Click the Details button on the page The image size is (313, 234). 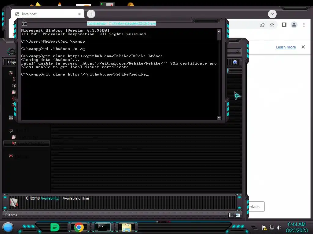point(256,207)
